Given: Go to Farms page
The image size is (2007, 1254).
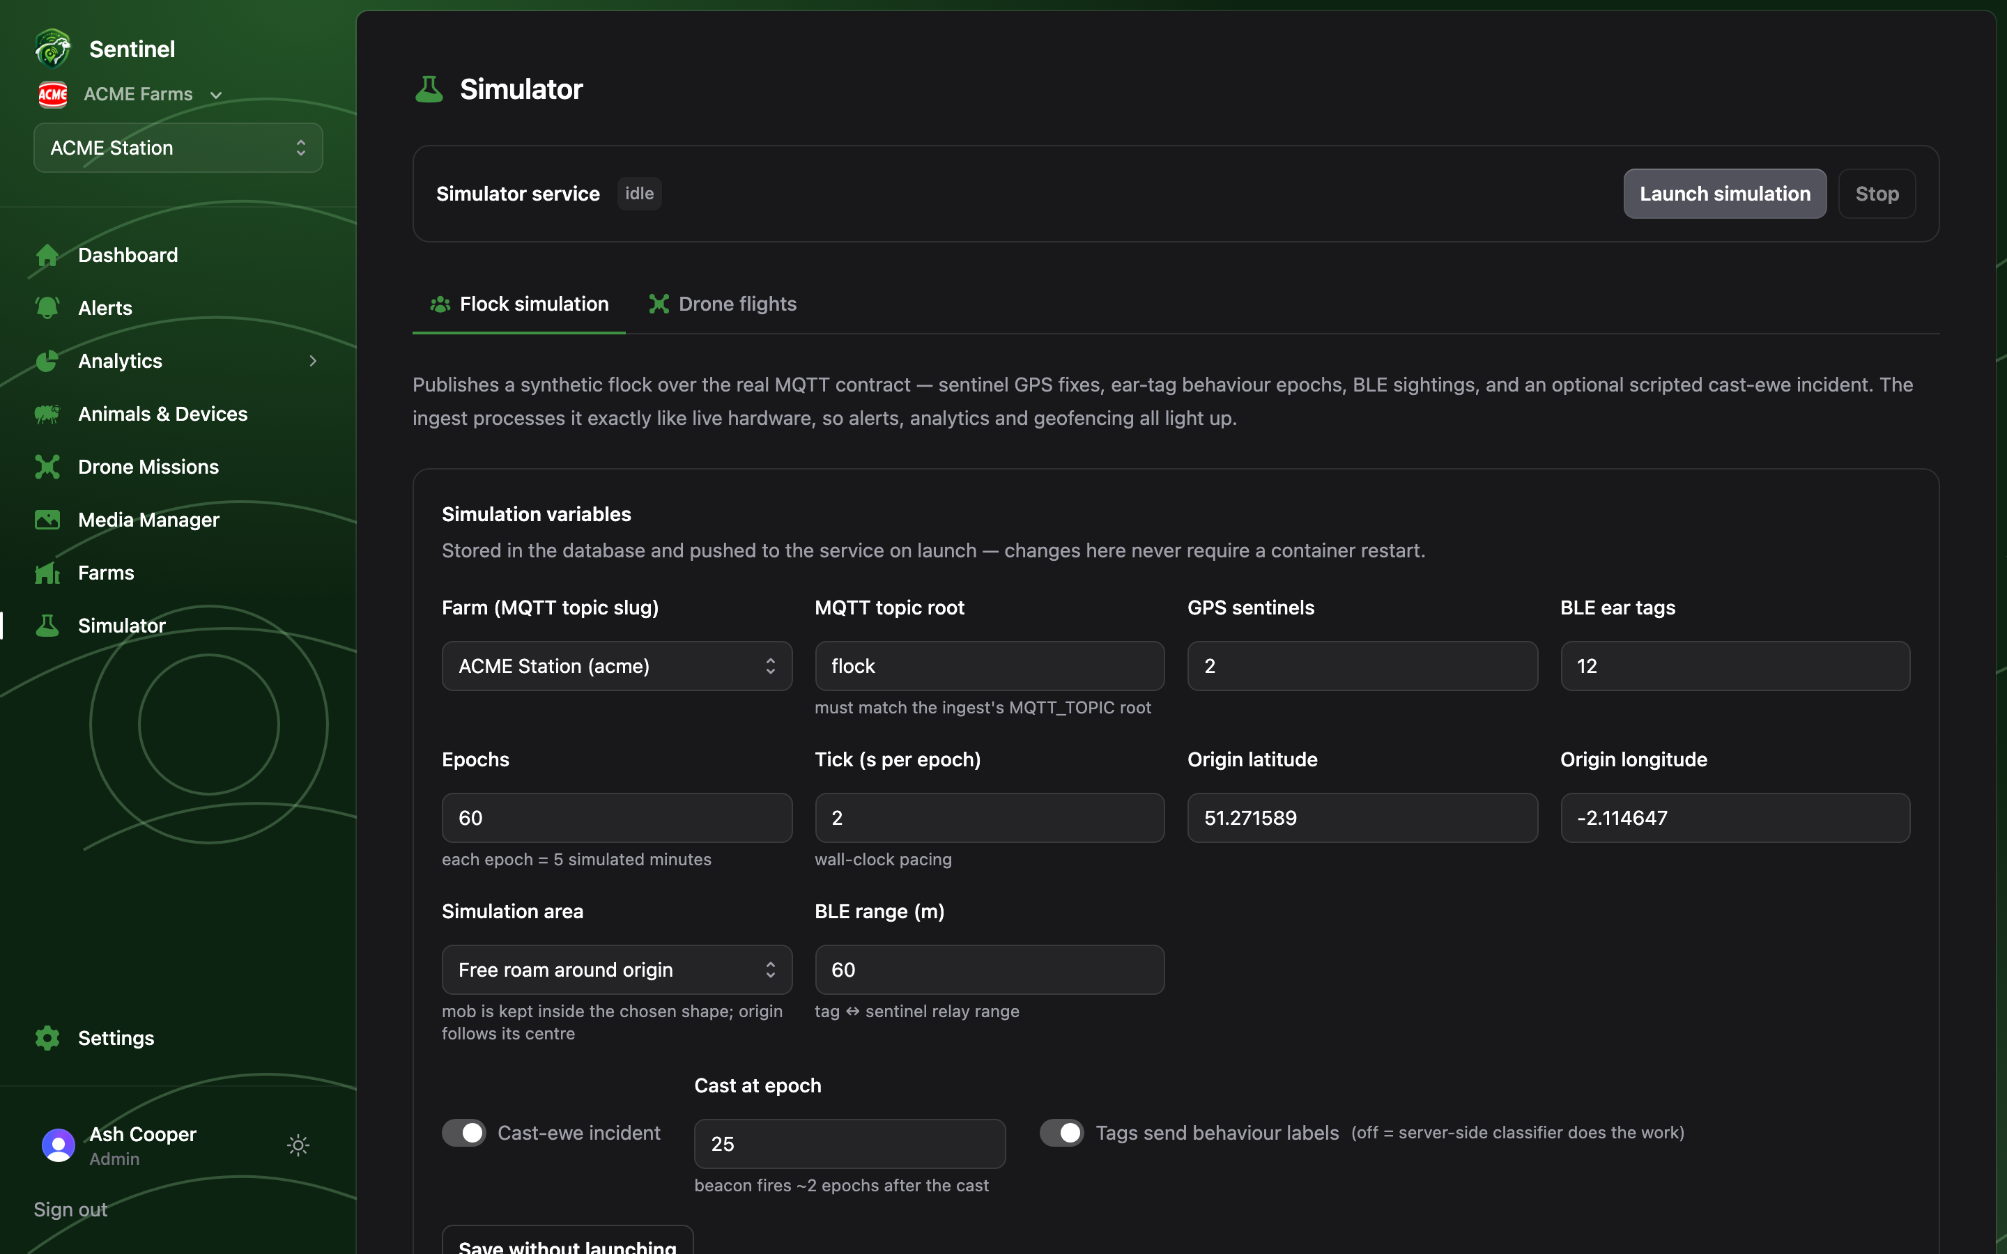Looking at the screenshot, I should [x=106, y=573].
